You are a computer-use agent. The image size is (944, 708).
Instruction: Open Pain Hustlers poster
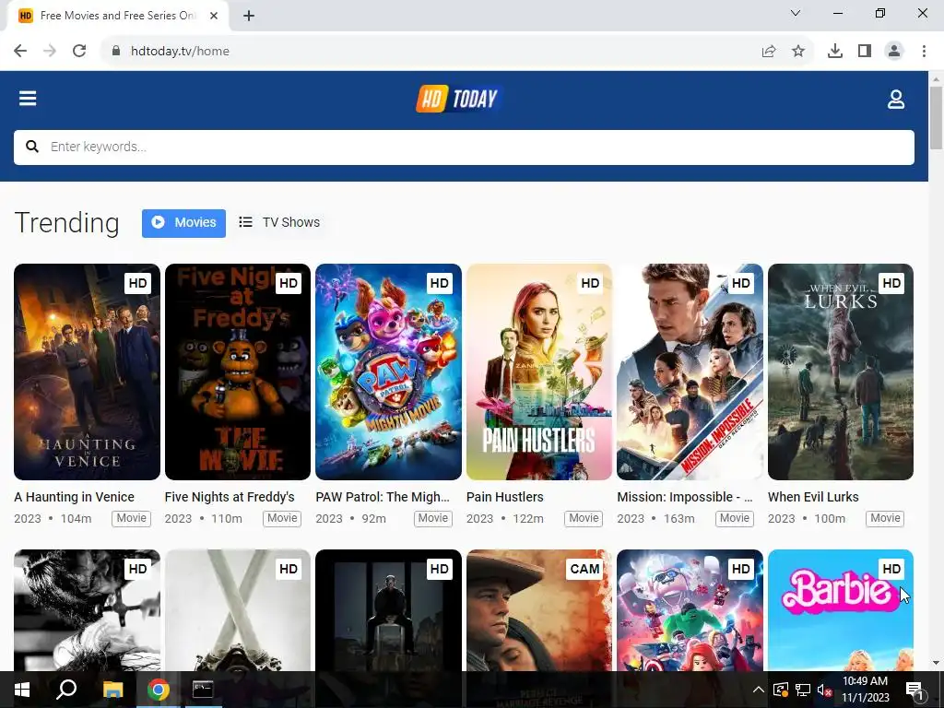(x=538, y=372)
